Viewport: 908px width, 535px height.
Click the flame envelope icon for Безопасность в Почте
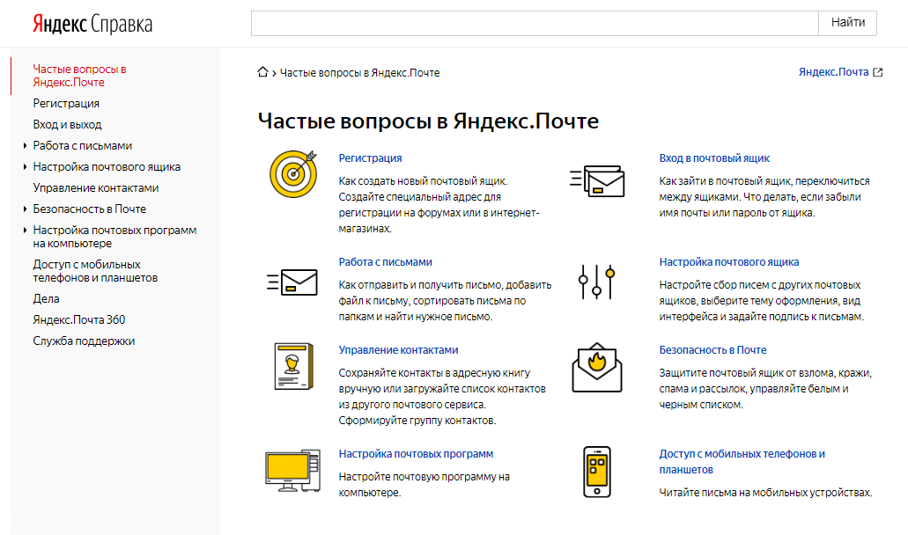tap(596, 369)
